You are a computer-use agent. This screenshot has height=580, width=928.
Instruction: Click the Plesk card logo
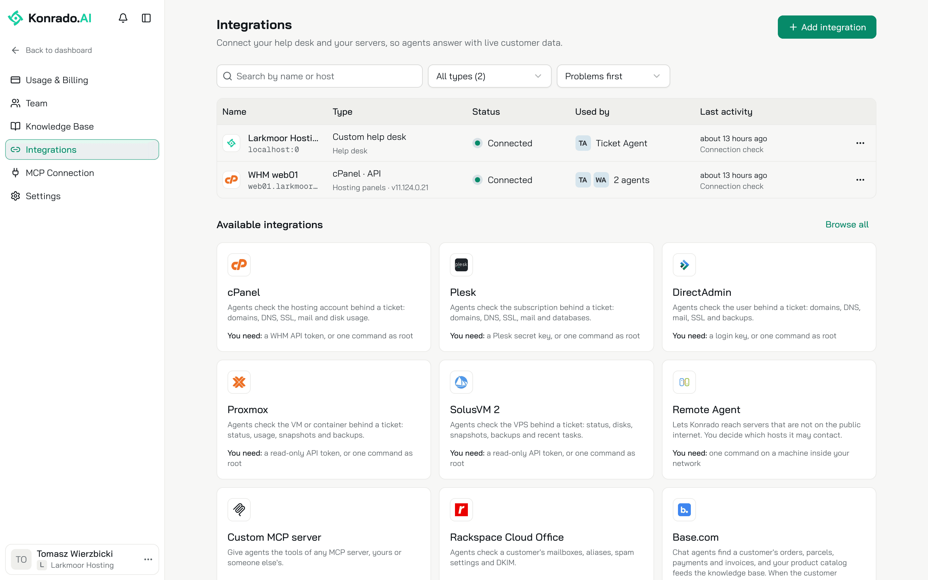(x=461, y=265)
